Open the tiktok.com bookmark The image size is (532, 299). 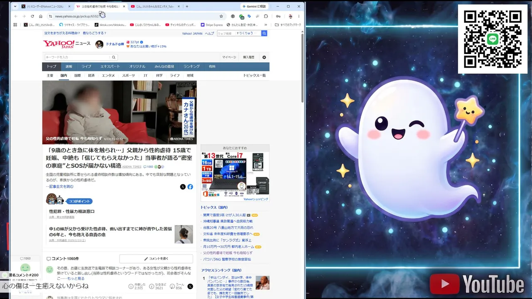tap(110, 25)
